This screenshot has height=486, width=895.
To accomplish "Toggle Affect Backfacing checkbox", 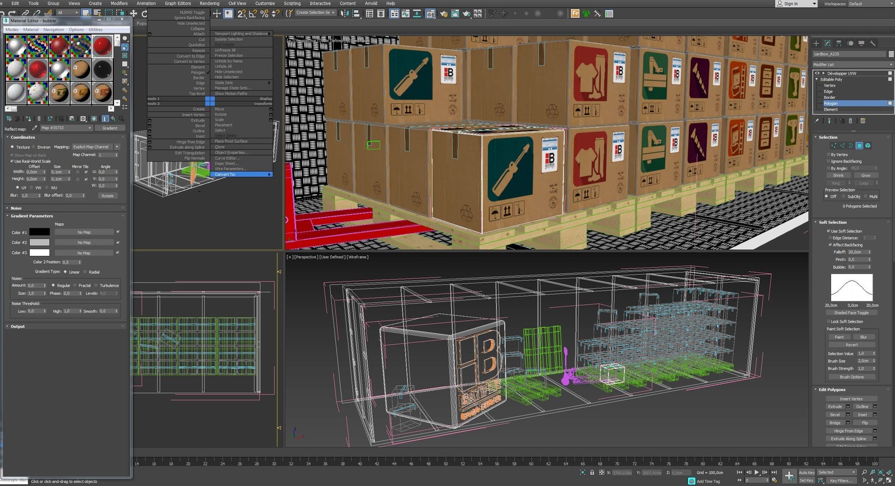I will [x=830, y=244].
